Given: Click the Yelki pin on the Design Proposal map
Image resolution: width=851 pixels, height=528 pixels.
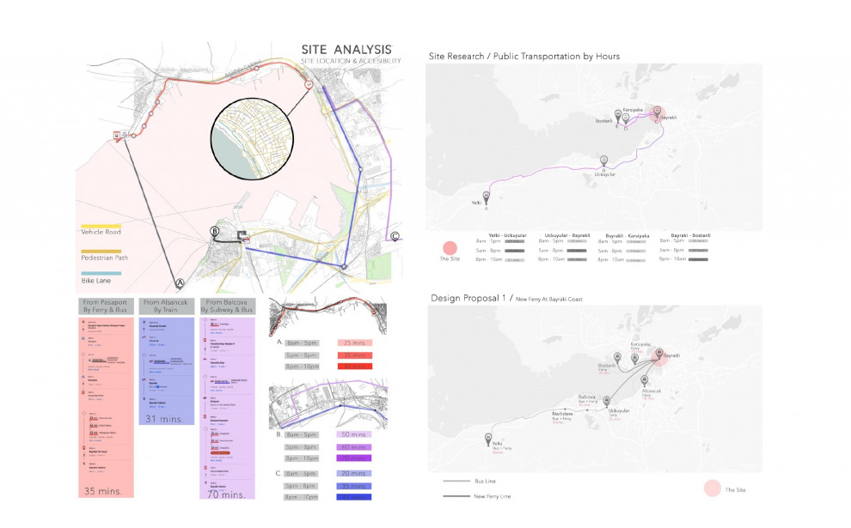Looking at the screenshot, I should point(488,440).
